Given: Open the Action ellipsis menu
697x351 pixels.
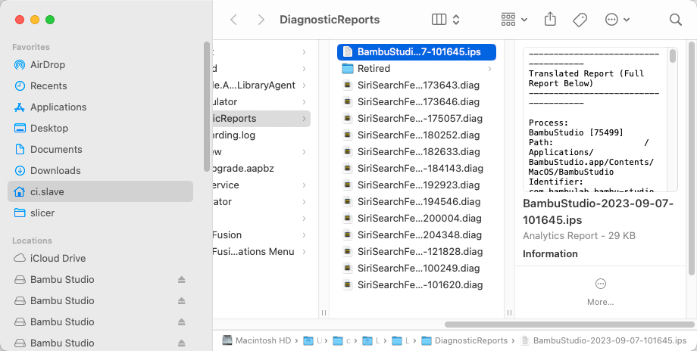Looking at the screenshot, I should (617, 20).
